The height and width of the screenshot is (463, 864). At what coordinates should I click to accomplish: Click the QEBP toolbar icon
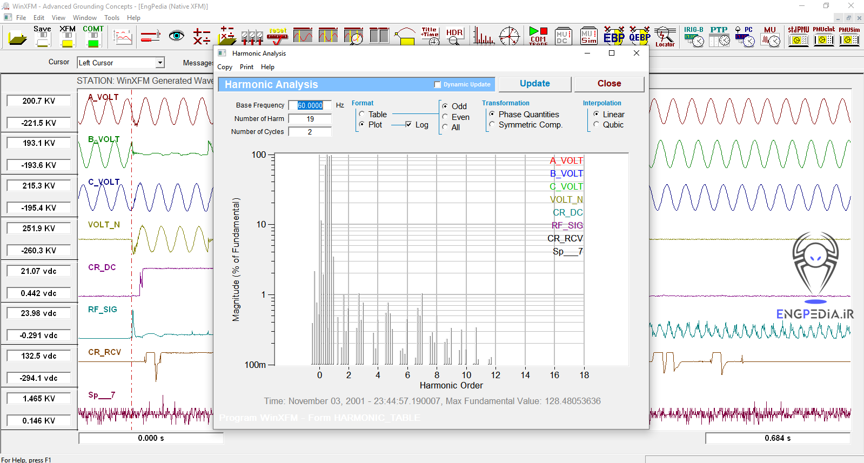[639, 36]
